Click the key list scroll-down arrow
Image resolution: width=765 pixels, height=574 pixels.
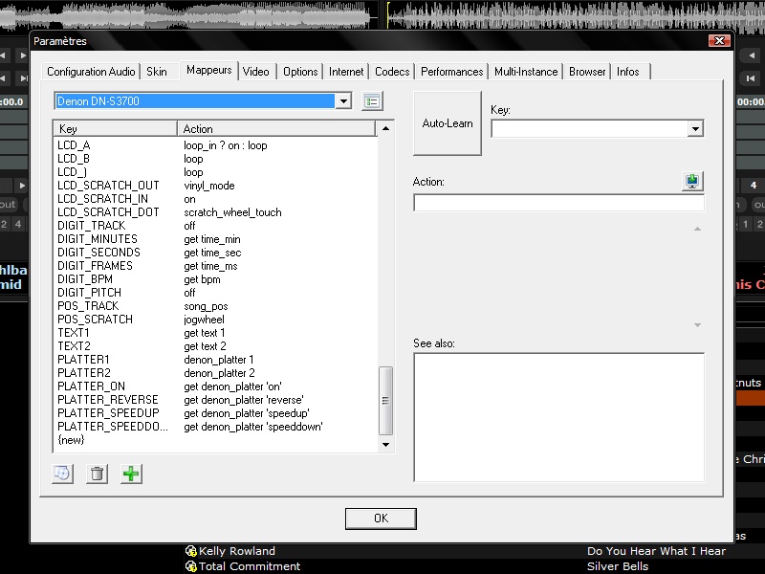point(386,444)
